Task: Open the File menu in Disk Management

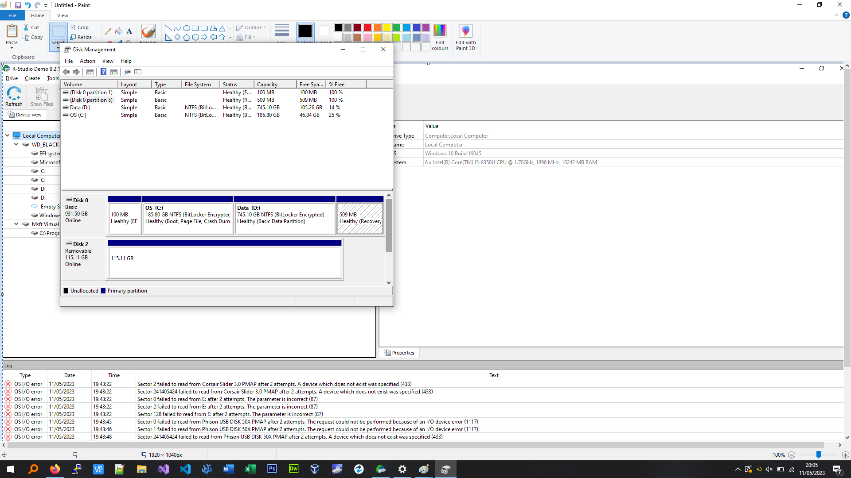Action: 69,61
